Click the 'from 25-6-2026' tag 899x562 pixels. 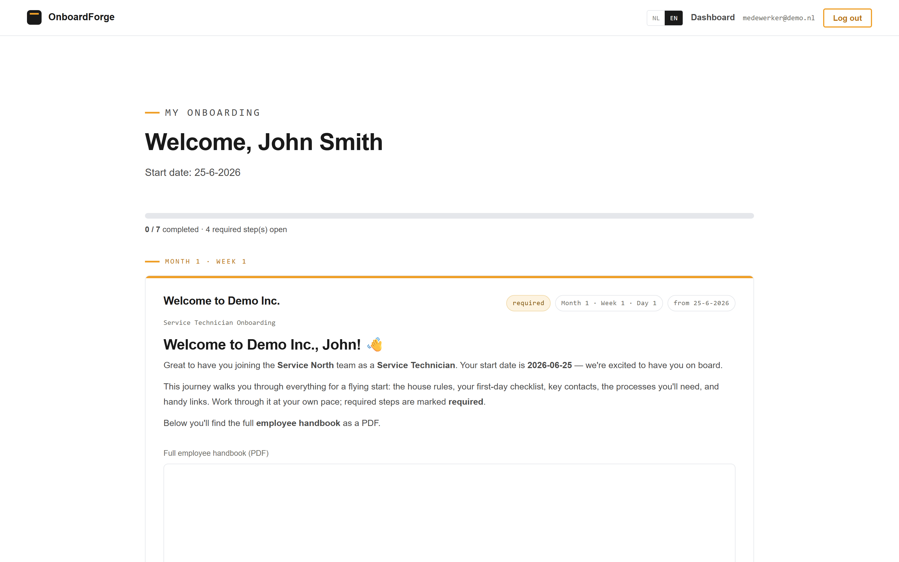coord(701,303)
